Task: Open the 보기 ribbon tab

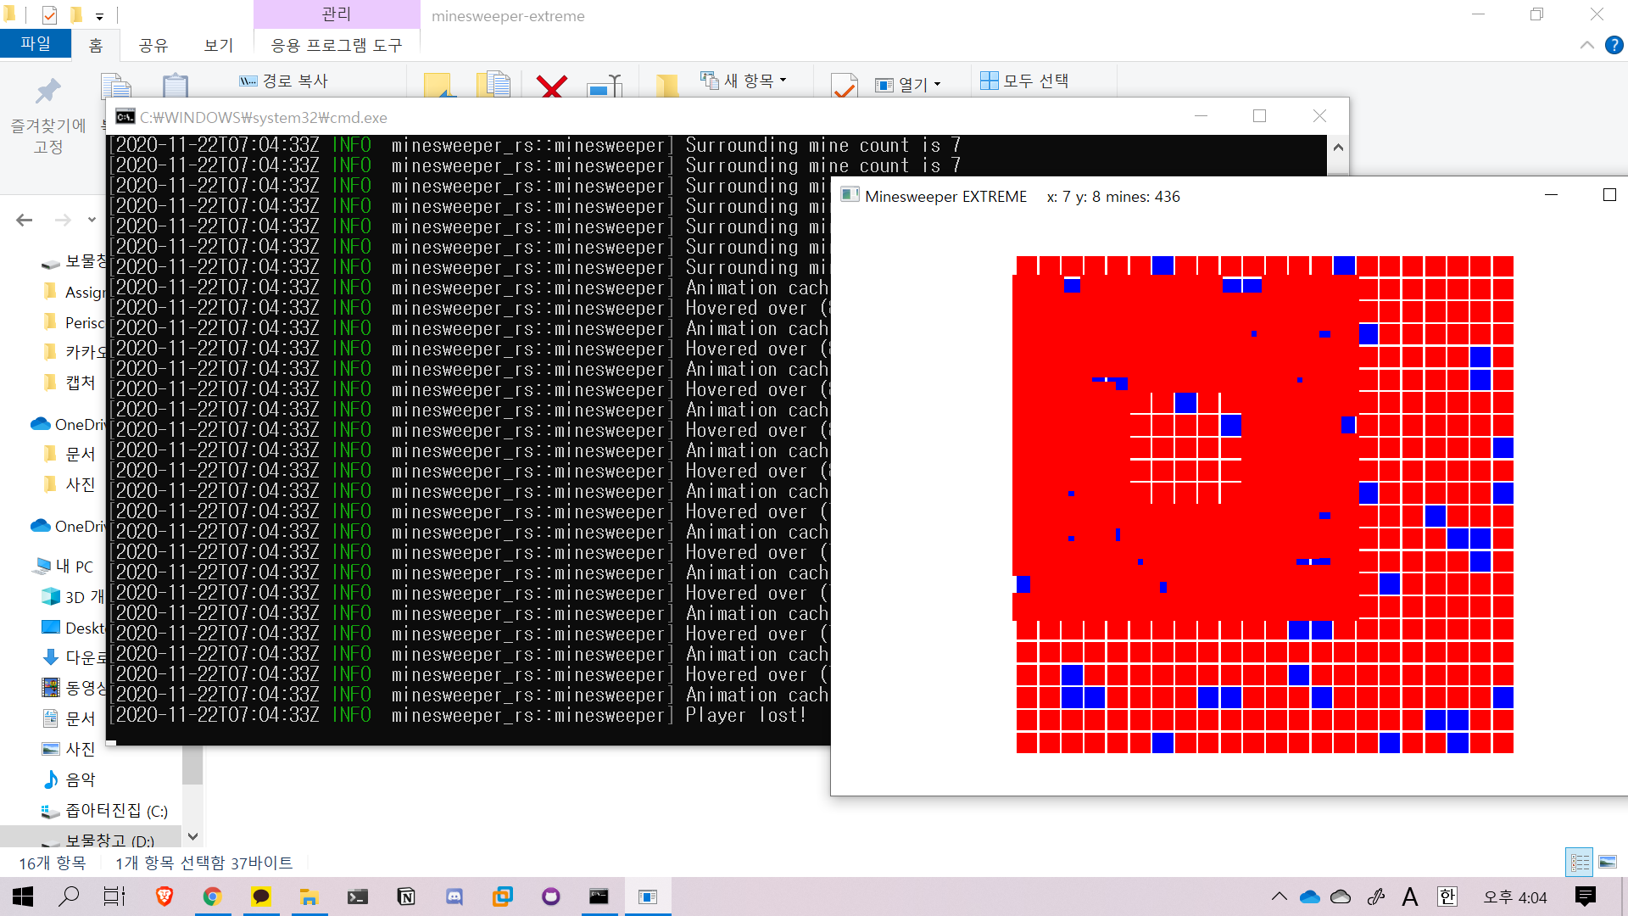Action: tap(218, 45)
